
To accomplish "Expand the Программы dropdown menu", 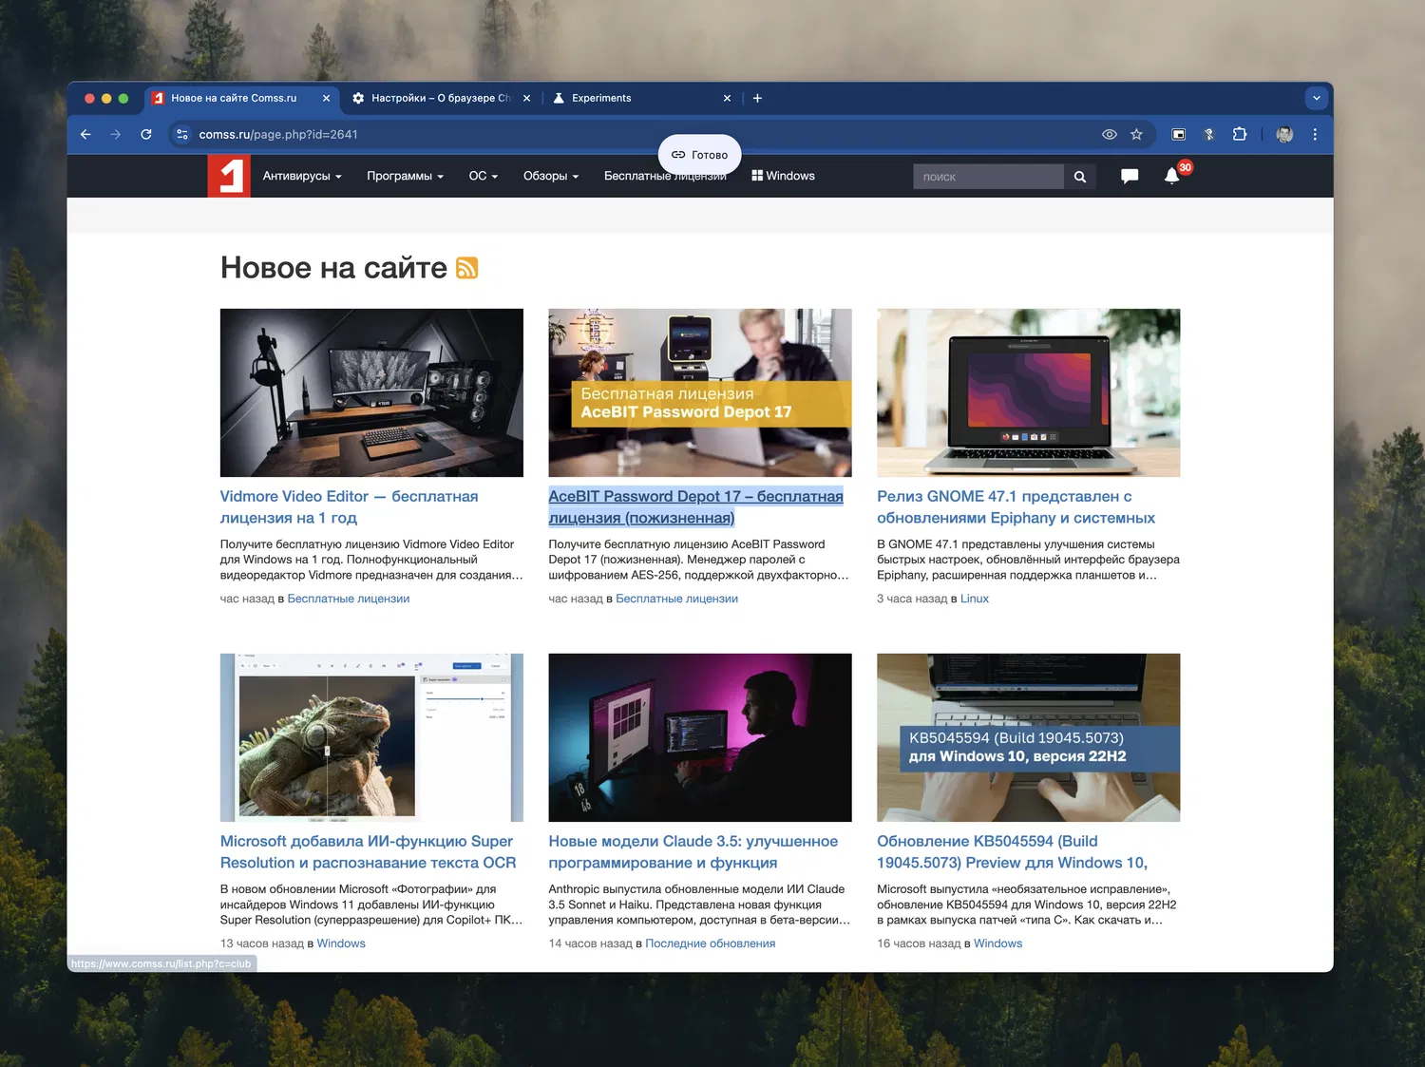I will coord(405,176).
